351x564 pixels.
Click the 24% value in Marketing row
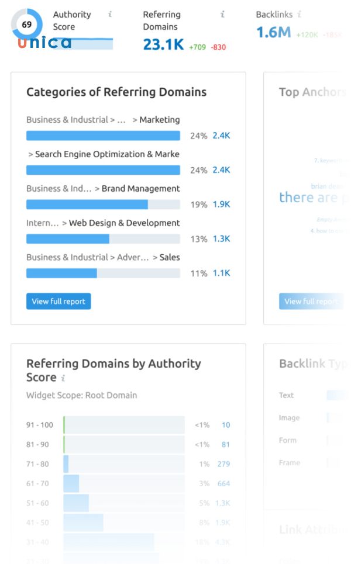tap(199, 136)
